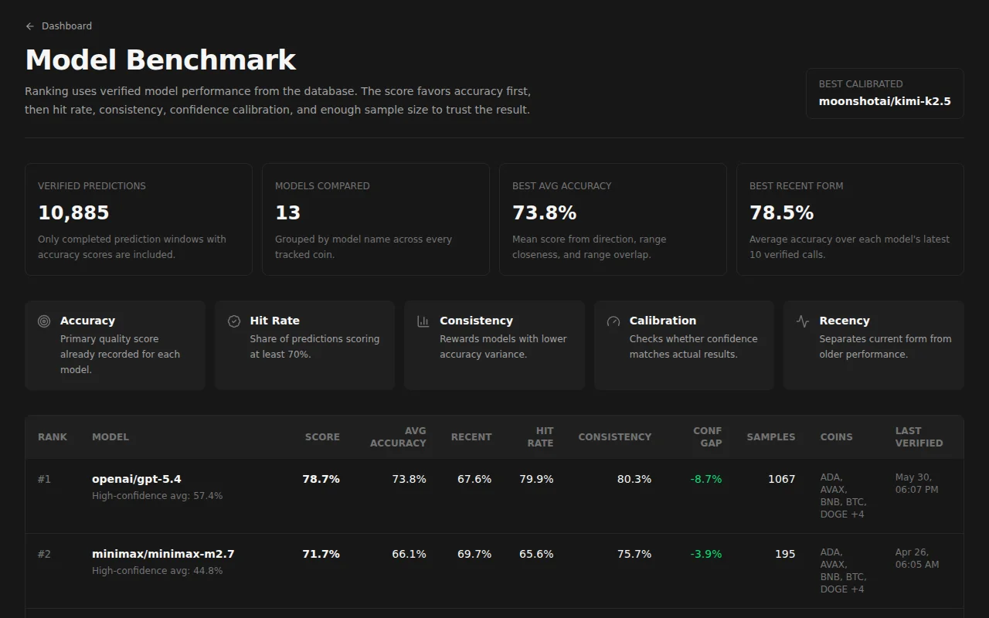Click the Recency card heading

click(845, 321)
